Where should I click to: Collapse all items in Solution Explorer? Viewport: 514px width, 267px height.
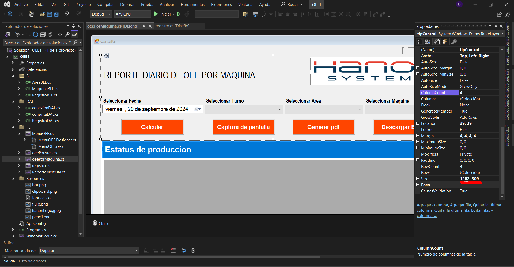point(43,34)
